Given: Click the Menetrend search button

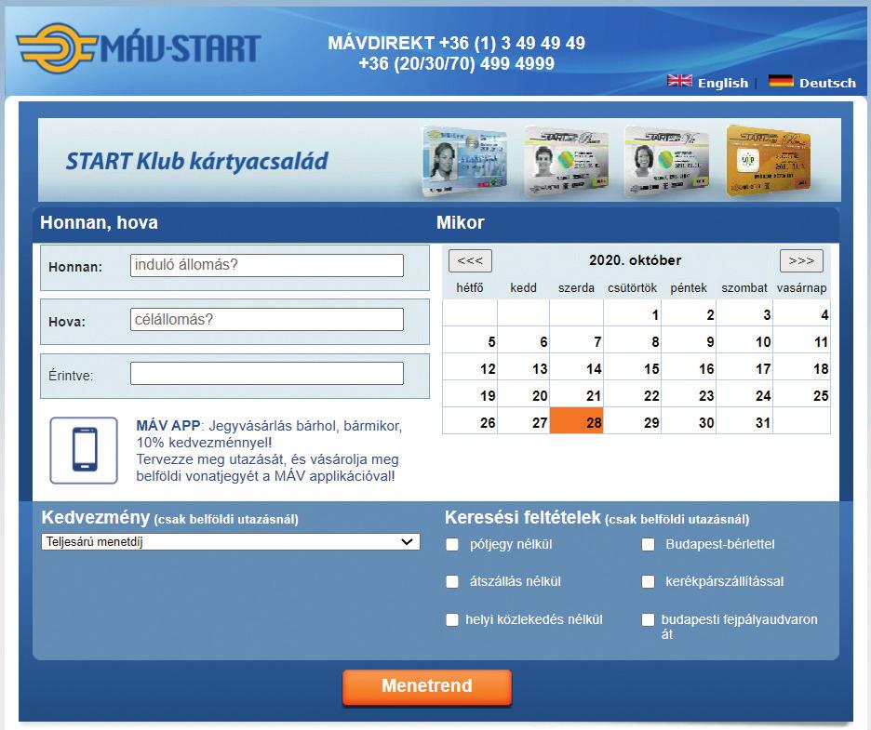Looking at the screenshot, I should (x=426, y=686).
